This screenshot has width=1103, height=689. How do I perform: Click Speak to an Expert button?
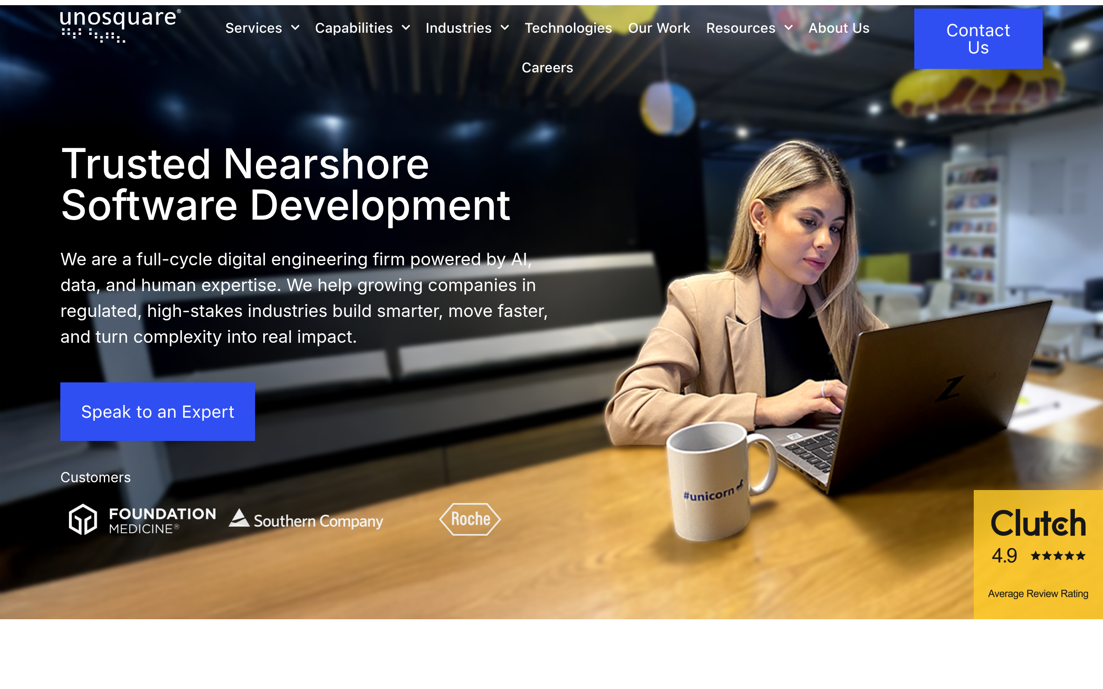pos(158,412)
